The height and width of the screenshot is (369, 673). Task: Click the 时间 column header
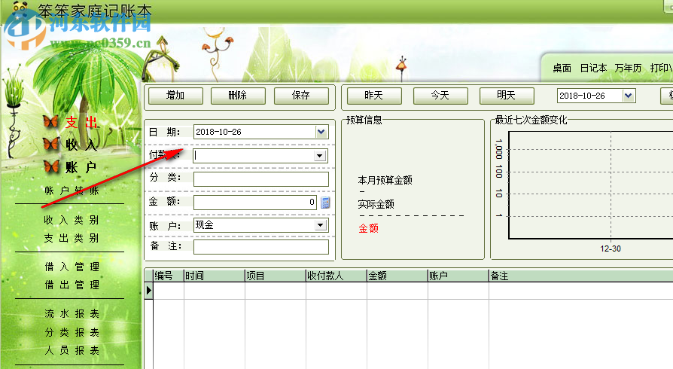[215, 276]
